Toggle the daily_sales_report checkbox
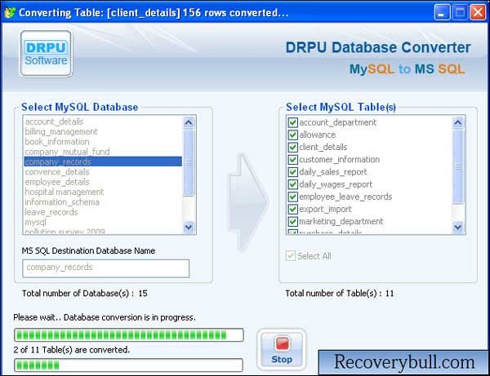Screen dimensions: 490x376 [293, 172]
